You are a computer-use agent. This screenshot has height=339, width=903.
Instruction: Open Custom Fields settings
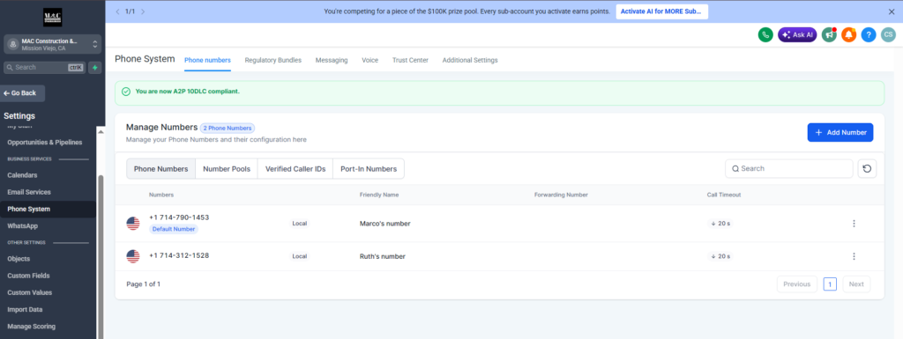(x=28, y=276)
